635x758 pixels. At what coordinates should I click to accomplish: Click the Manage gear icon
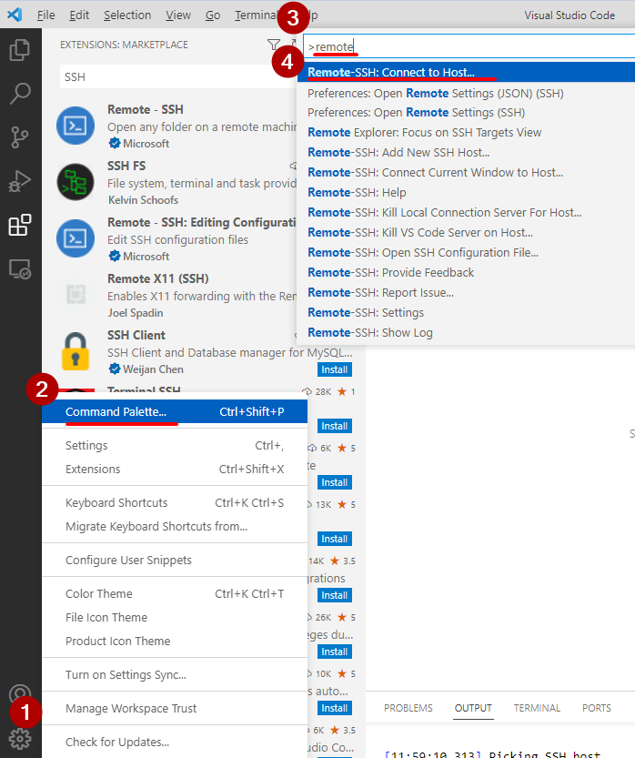point(20,739)
